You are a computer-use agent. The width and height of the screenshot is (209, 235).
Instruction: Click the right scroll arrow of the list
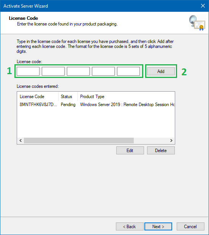point(171,140)
